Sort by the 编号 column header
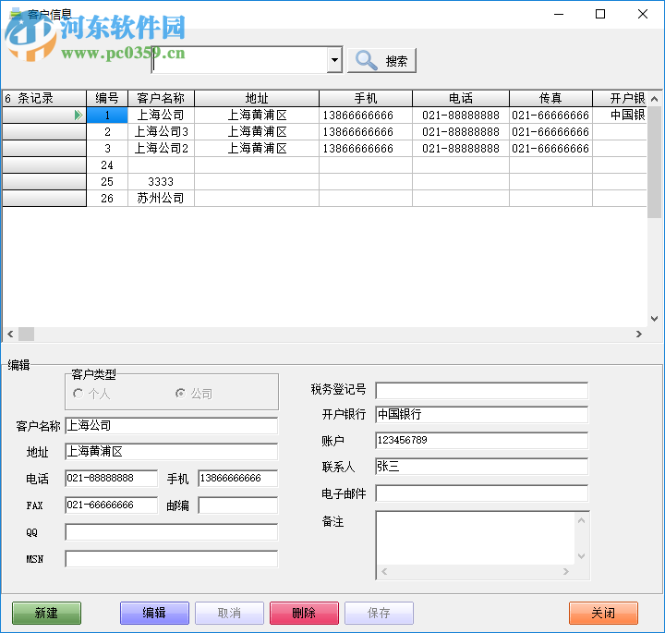 (x=107, y=99)
